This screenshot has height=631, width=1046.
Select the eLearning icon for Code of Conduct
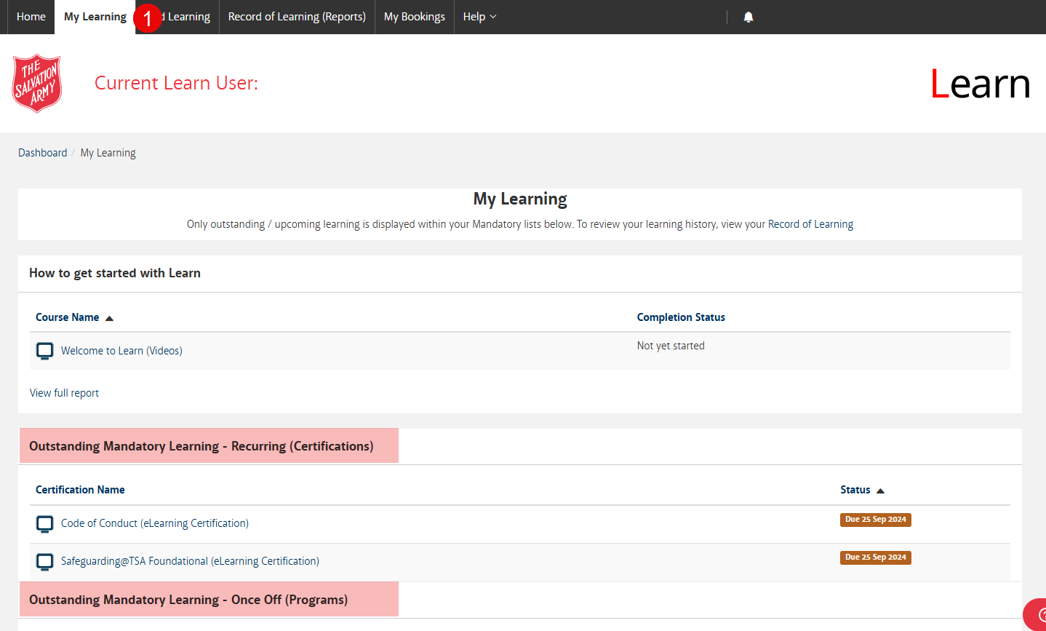pyautogui.click(x=44, y=523)
